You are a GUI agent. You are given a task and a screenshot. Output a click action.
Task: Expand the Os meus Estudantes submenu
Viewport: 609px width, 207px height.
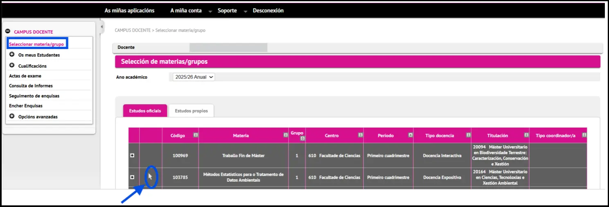coord(12,54)
